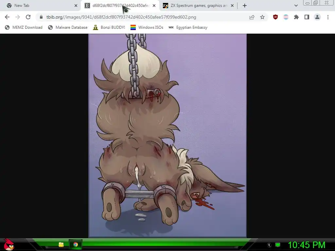Click the green monitor tray icon

(278, 245)
